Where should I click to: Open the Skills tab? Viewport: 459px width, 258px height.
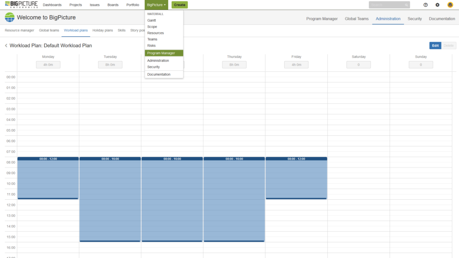121,30
